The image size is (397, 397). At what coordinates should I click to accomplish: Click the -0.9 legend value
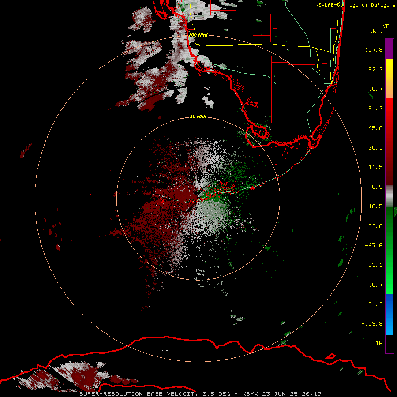[x=375, y=187]
